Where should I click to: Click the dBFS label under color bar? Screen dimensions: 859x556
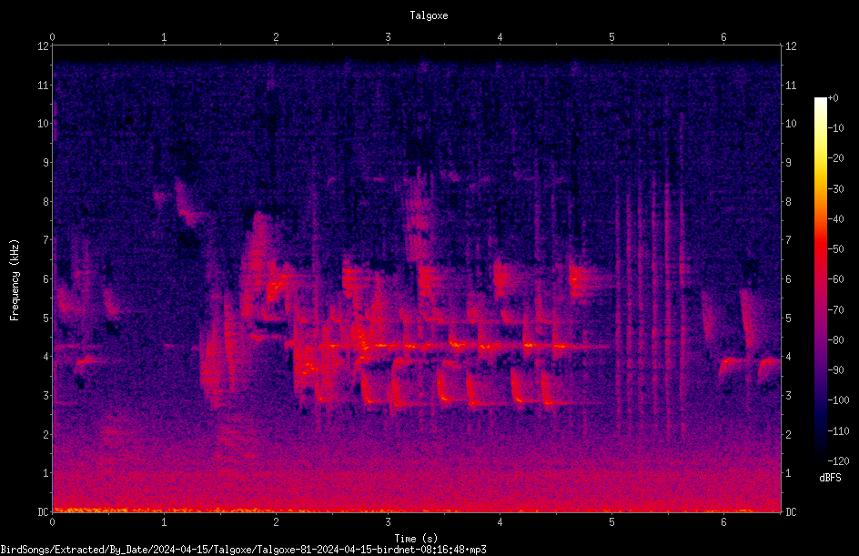point(830,478)
